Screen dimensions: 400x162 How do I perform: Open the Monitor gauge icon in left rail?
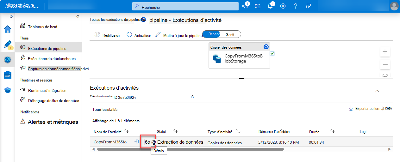[x=7, y=60]
